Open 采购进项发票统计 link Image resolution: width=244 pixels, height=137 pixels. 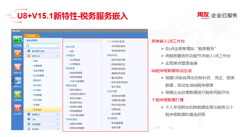pyautogui.click(x=78, y=94)
